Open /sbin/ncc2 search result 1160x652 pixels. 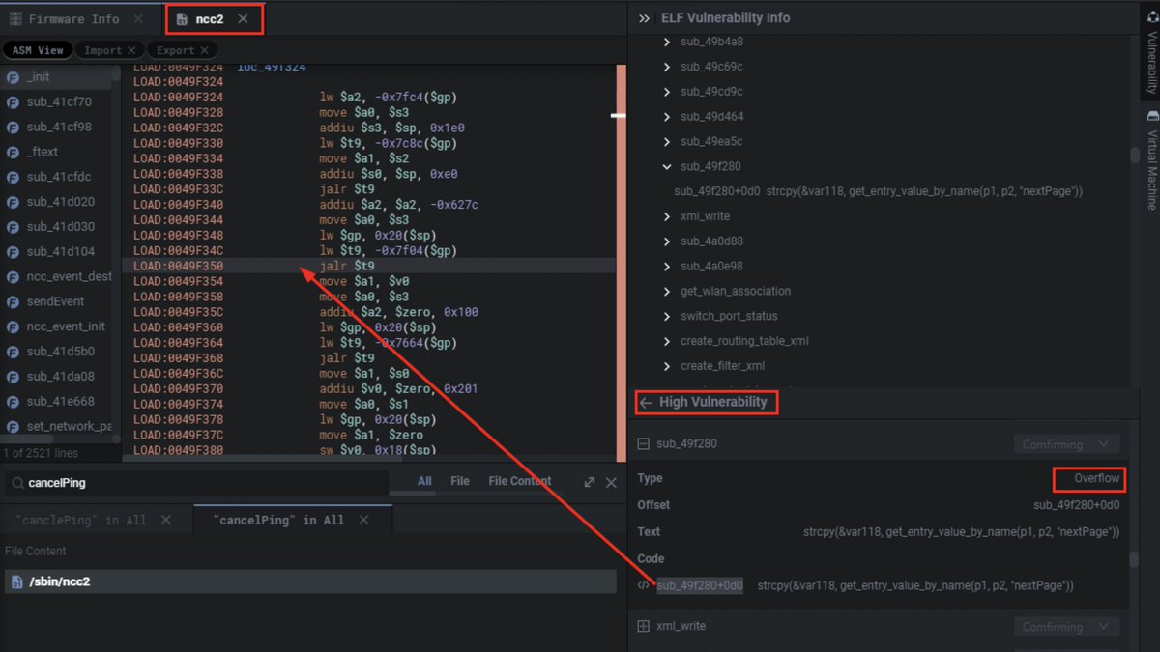[x=310, y=581]
